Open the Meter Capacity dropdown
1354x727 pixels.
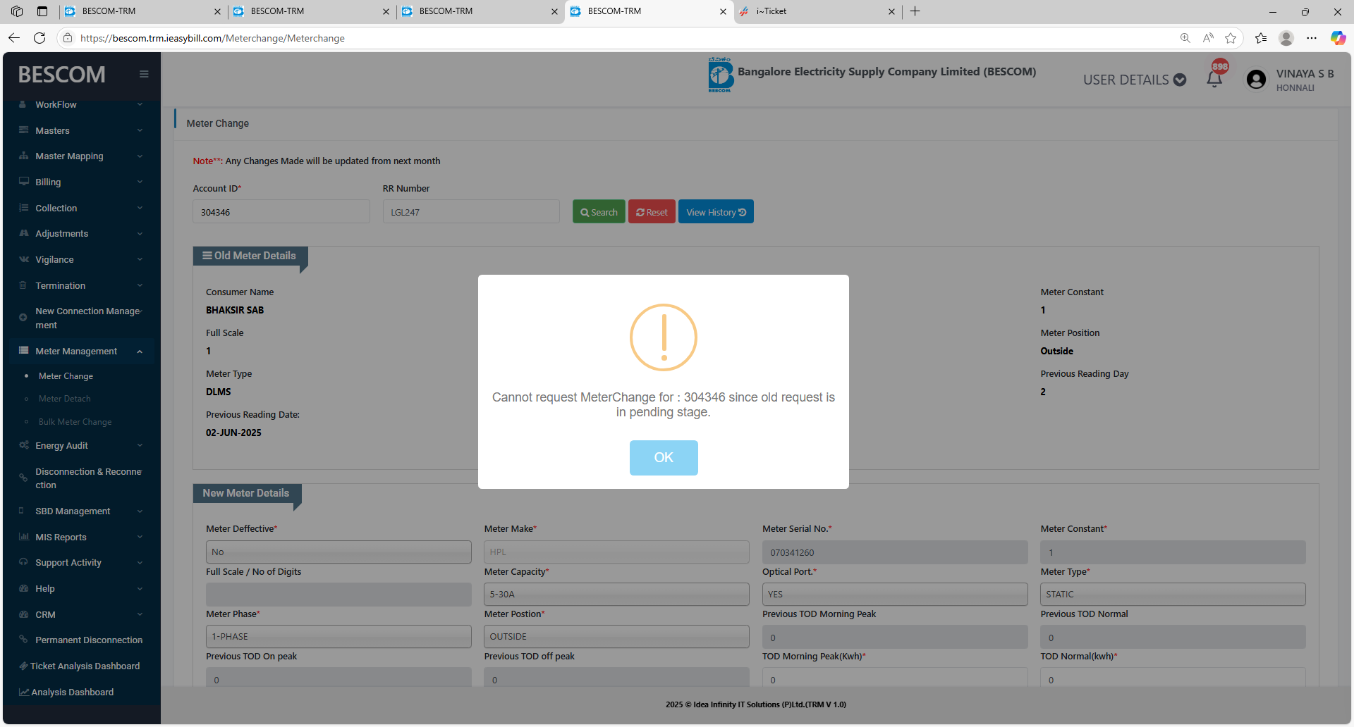[616, 595]
